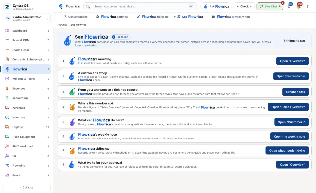
Task: Click the Projects & Tasks checkbox icon
Action: (x=7, y=79)
